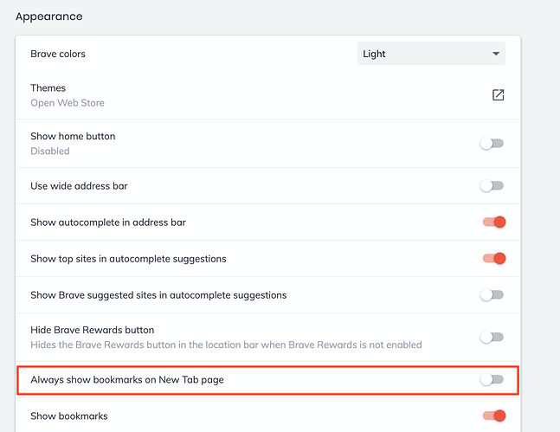
Task: Enable the Show home button toggle
Action: 492,143
